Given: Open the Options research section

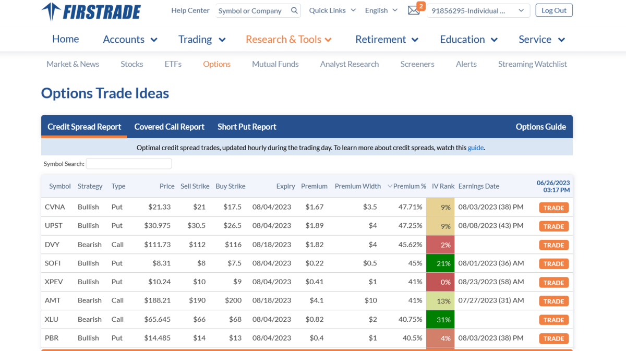Looking at the screenshot, I should pos(216,64).
